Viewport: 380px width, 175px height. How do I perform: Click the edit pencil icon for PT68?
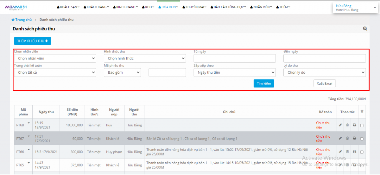(x=340, y=125)
